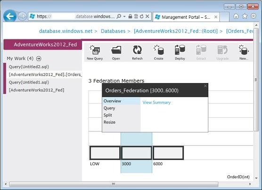Click the LOW range label

click(95, 164)
